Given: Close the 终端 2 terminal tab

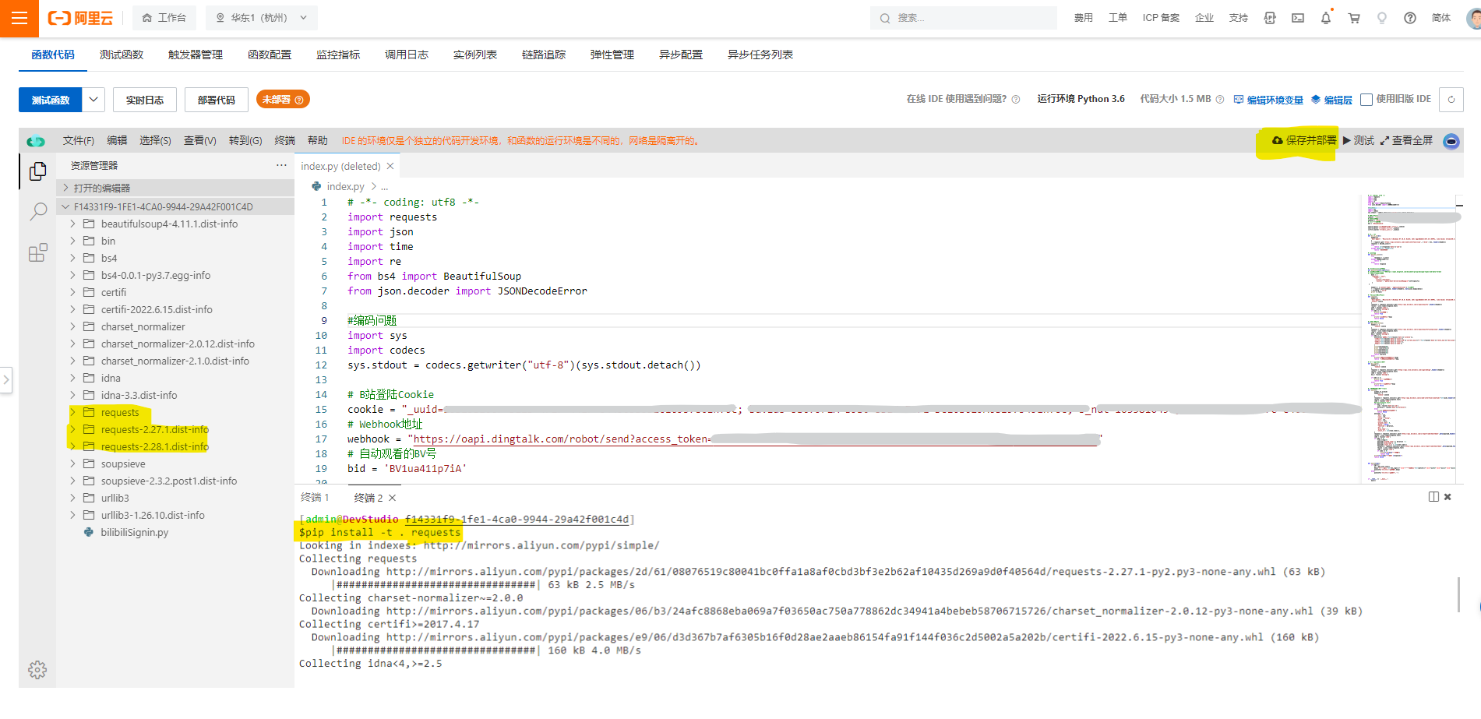Looking at the screenshot, I should (393, 498).
